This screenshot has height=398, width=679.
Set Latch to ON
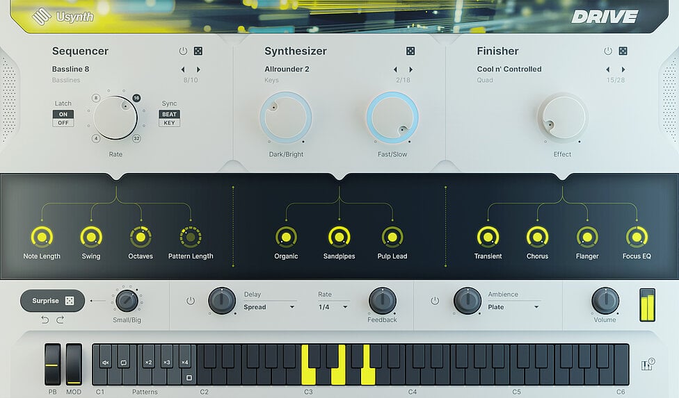pos(63,115)
